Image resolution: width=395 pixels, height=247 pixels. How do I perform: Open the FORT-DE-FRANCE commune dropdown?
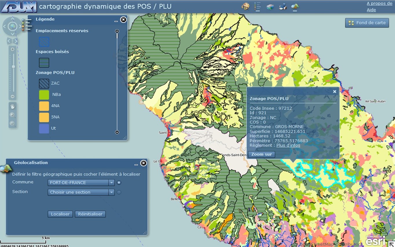[x=111, y=183]
